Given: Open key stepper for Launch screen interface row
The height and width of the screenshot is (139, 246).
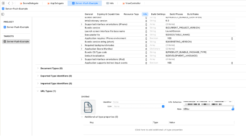Looking at the screenshot, I should click(146, 31).
